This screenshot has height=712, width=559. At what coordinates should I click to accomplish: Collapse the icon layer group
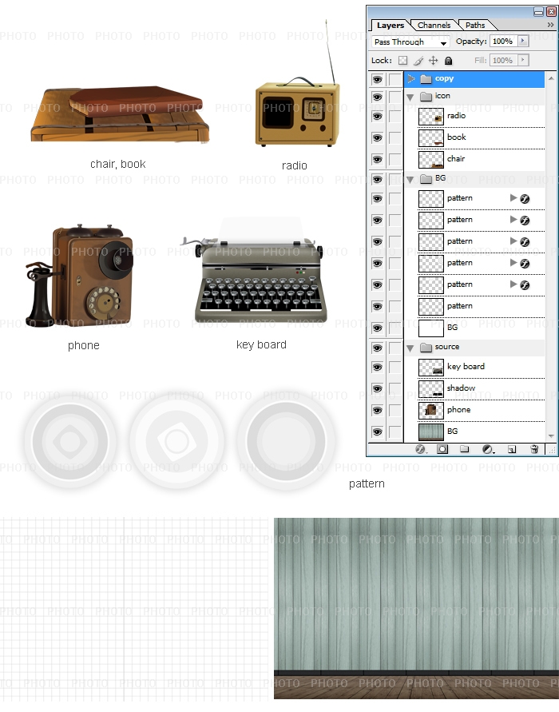click(x=410, y=97)
